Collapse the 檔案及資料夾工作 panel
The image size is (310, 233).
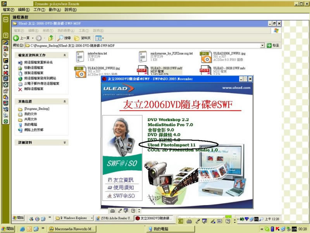[x=64, y=55]
